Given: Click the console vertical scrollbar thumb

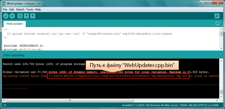Looking at the screenshot, I should coord(221,92).
